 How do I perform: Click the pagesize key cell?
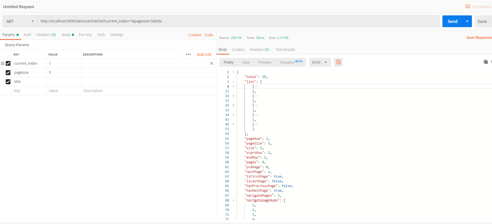click(29, 72)
